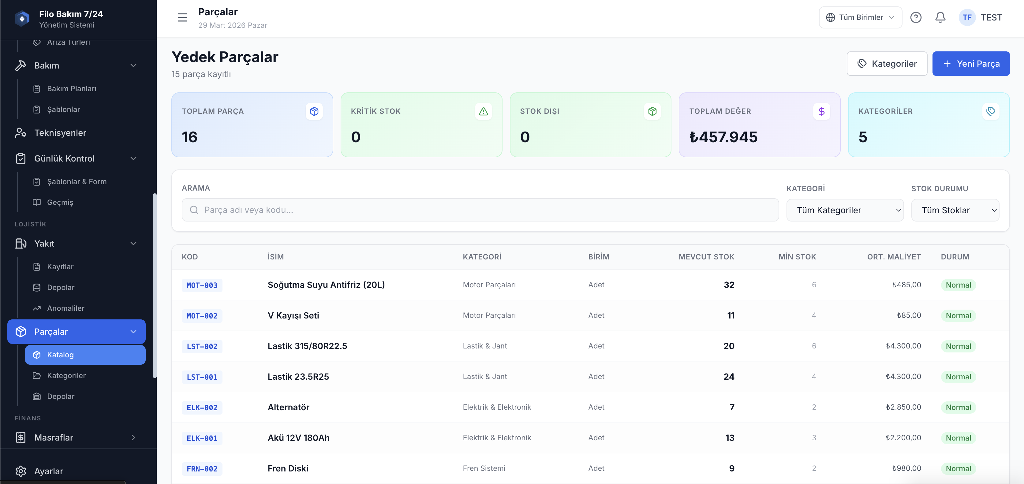Click the Kategoriler button in header

887,64
